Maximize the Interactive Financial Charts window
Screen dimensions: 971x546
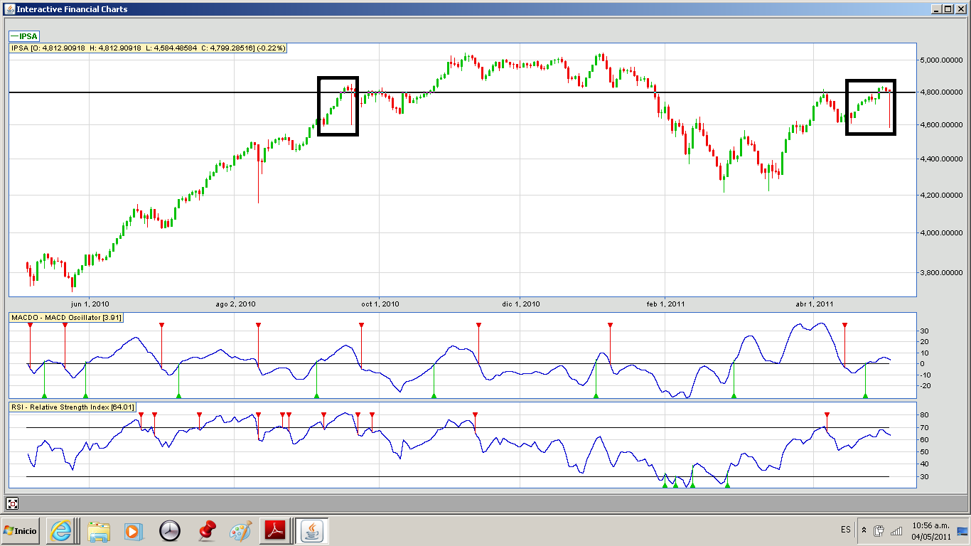[947, 9]
